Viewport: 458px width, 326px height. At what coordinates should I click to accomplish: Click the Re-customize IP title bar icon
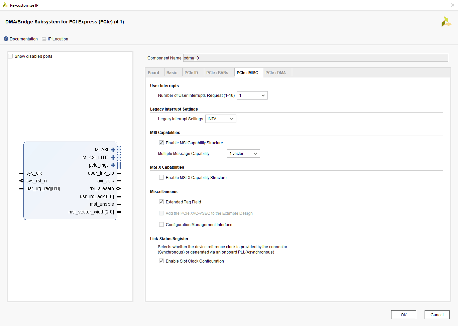point(5,5)
